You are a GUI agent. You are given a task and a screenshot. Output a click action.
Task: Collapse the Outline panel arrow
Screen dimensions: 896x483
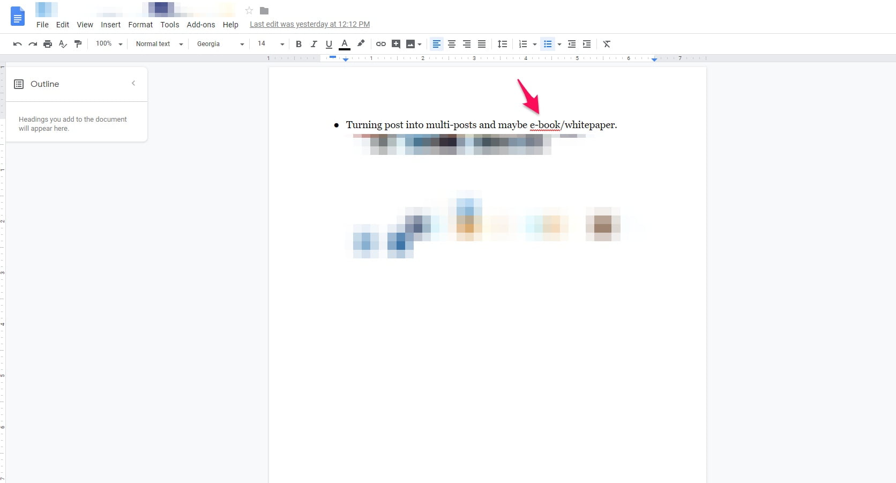click(x=133, y=83)
